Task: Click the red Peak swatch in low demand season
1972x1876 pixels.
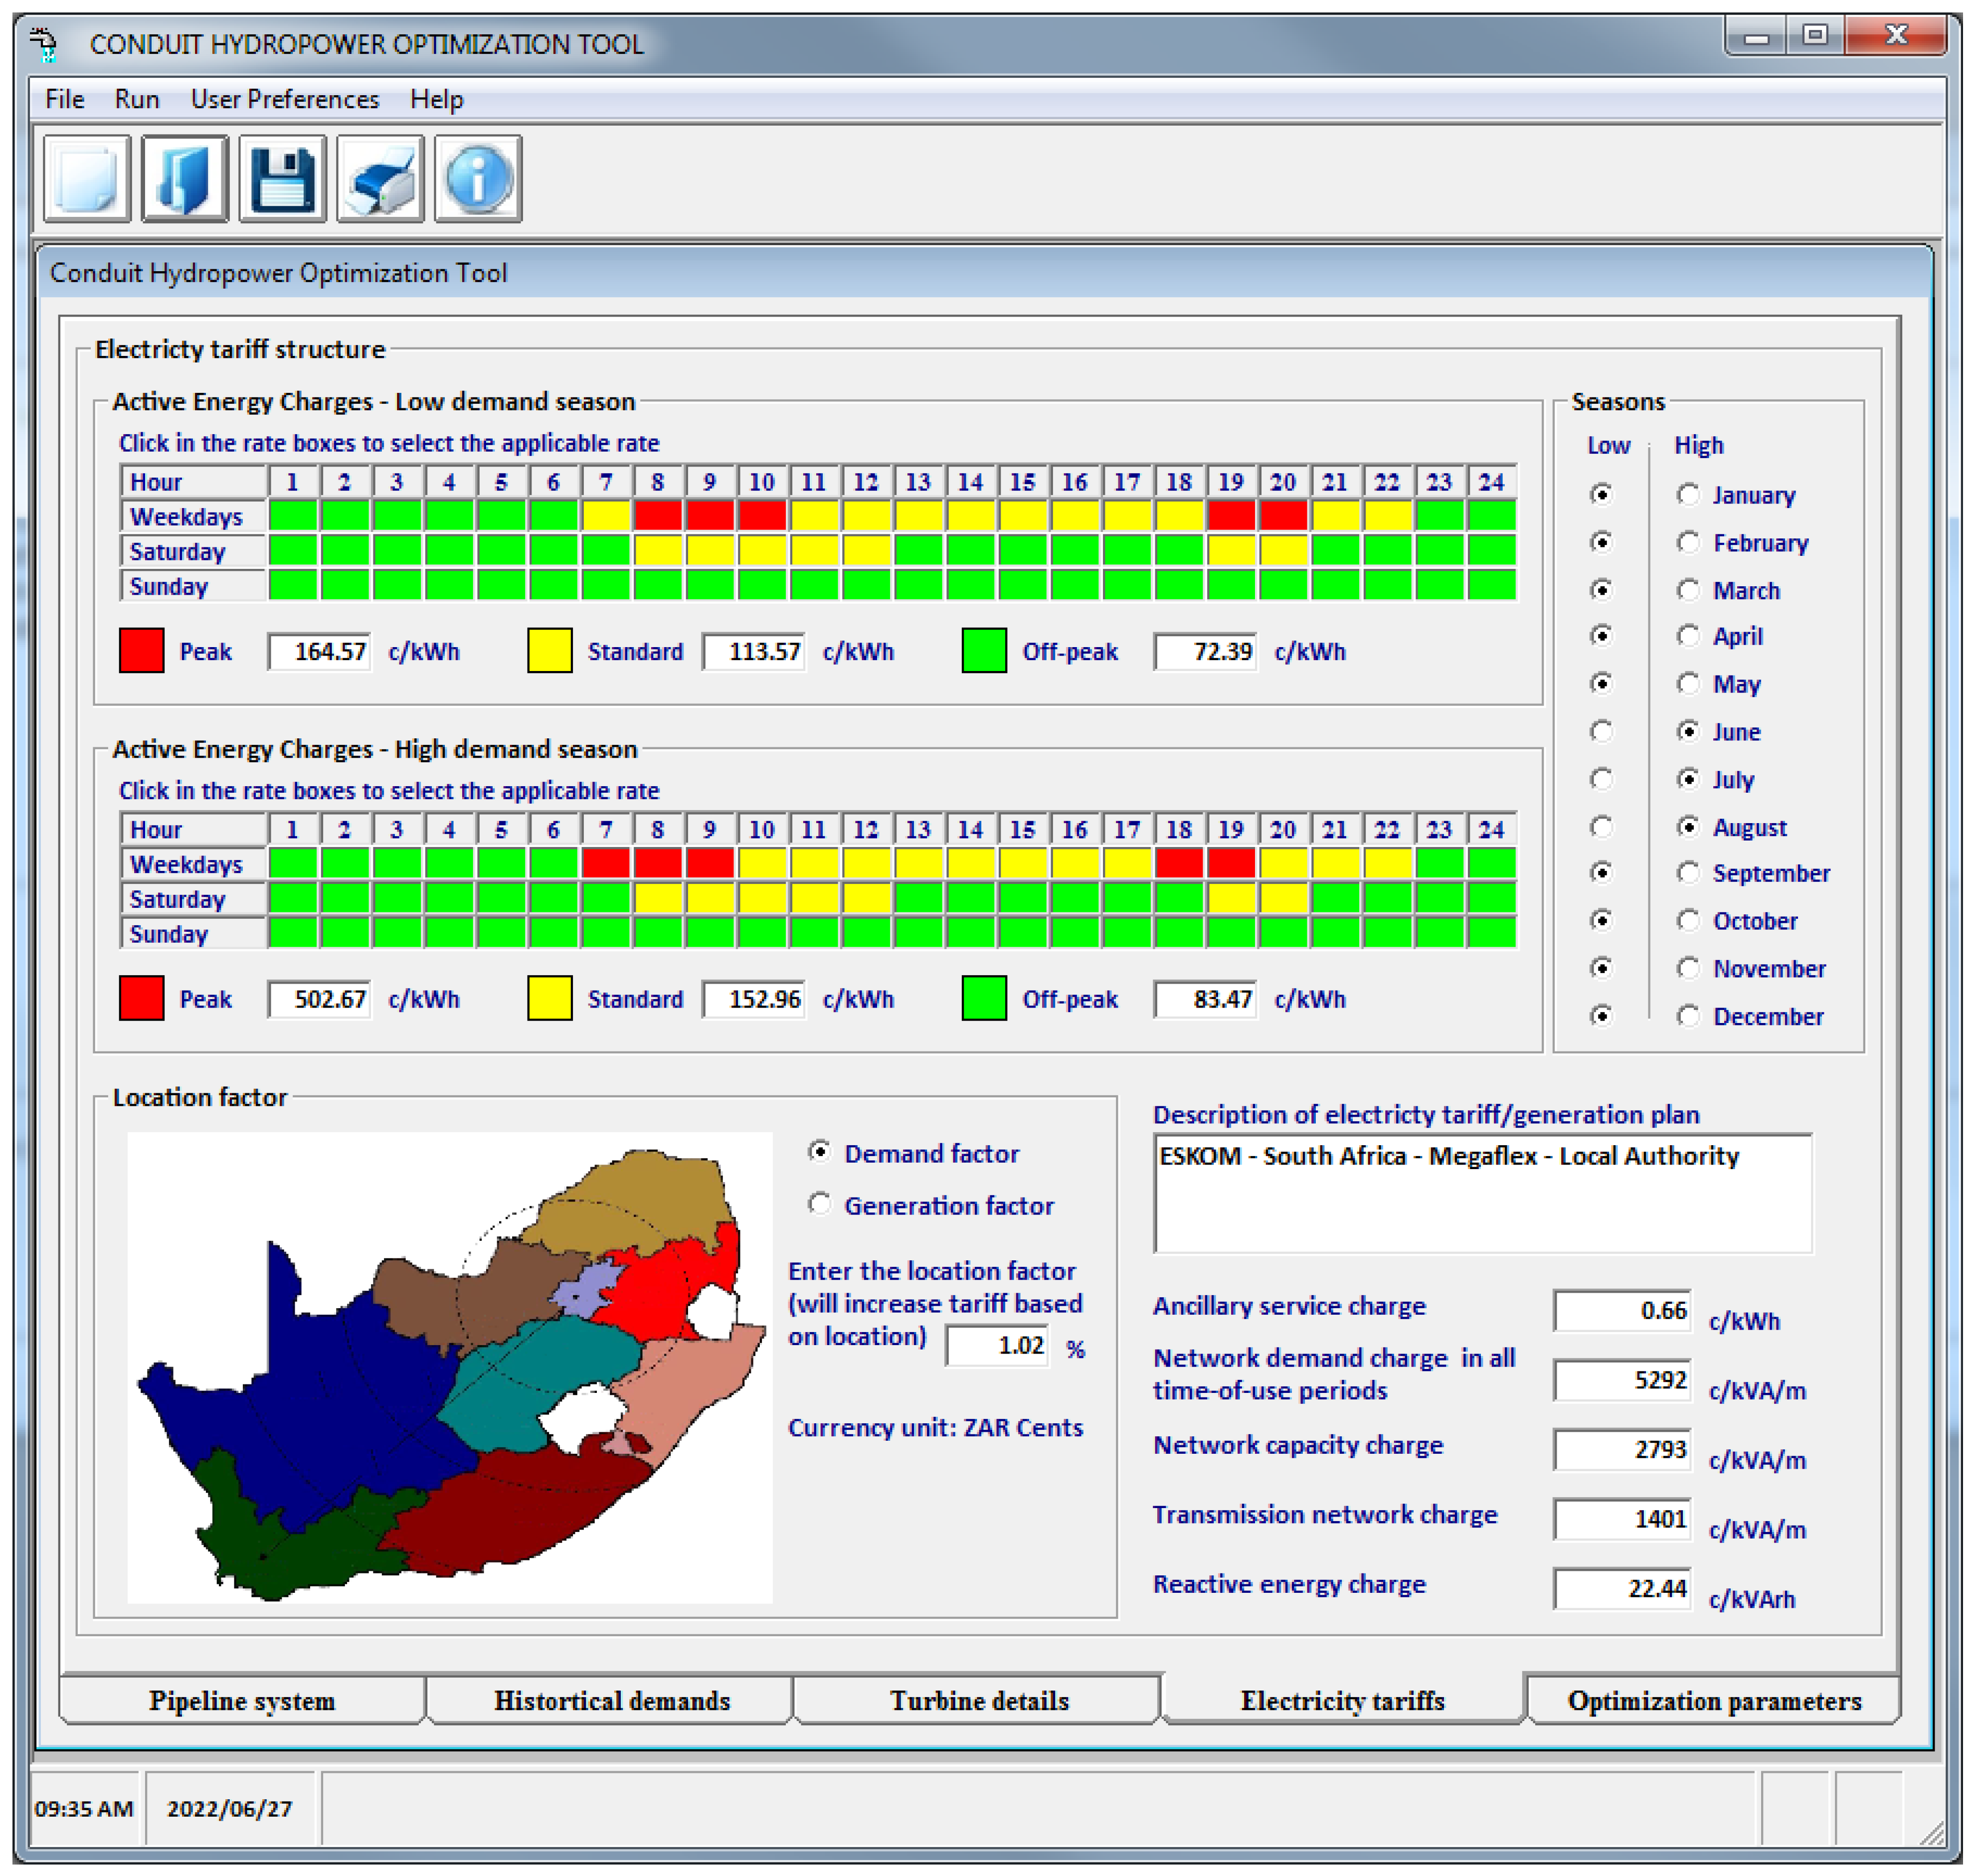Action: coord(141,651)
